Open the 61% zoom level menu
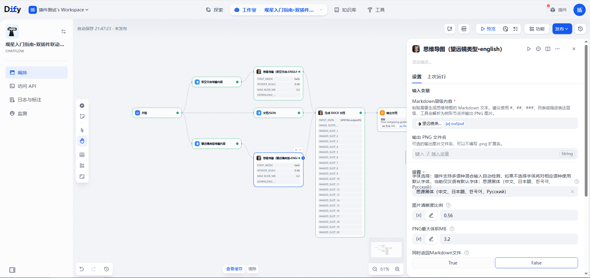The image size is (590, 278). pos(385,269)
